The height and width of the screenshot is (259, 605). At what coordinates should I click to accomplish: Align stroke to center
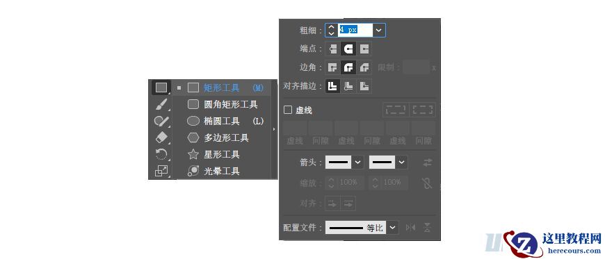(x=333, y=86)
